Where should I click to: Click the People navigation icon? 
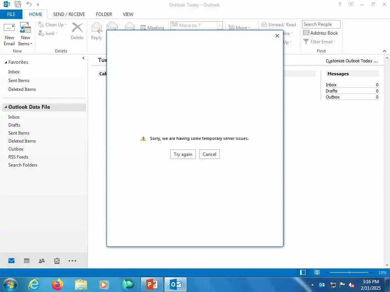click(42, 261)
